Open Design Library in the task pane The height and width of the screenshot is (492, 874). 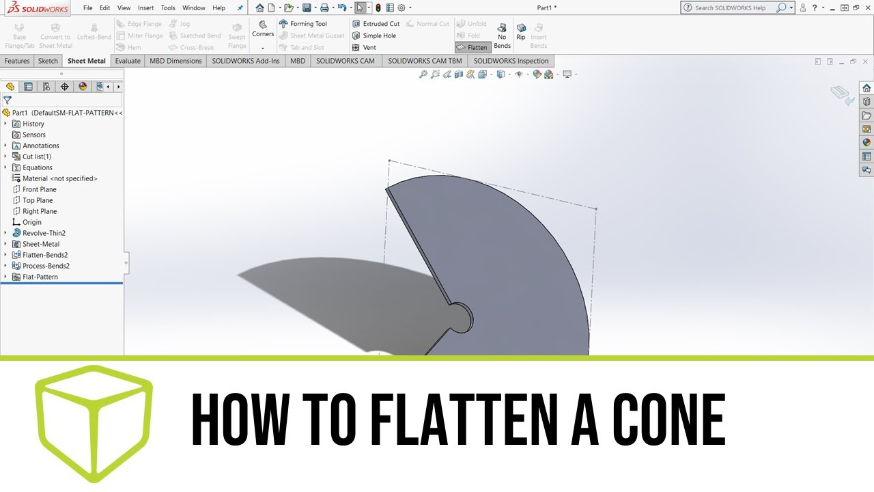click(866, 102)
